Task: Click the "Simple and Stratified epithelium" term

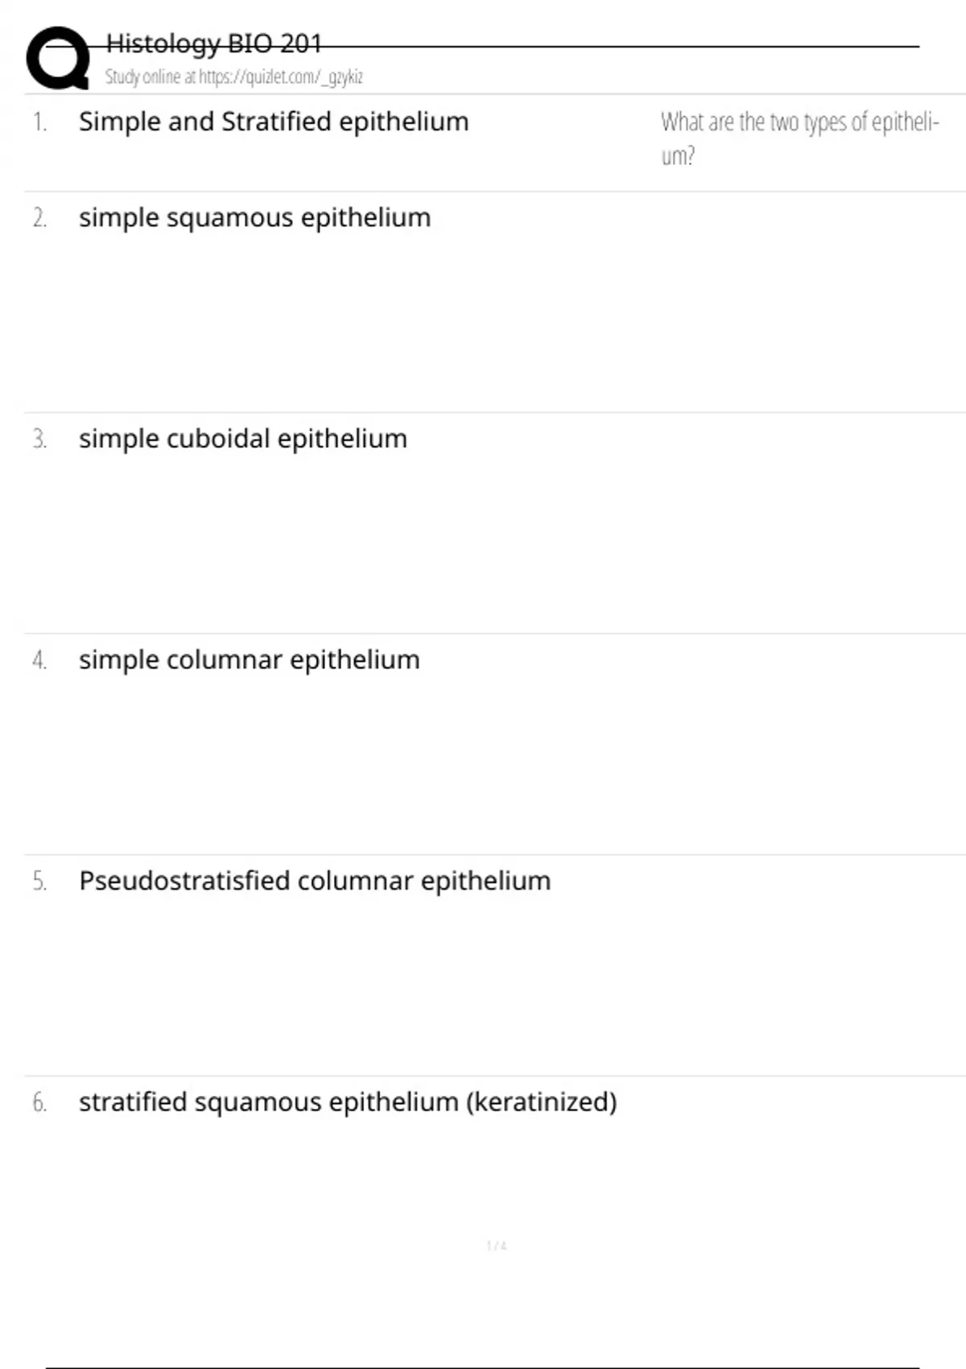Action: (x=274, y=122)
